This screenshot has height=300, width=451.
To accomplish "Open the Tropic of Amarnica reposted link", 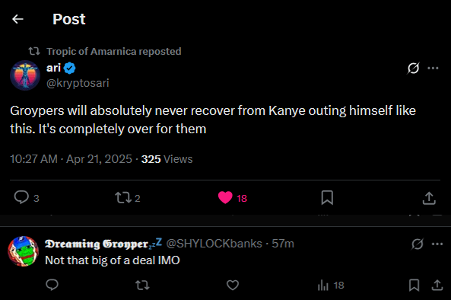I will tap(114, 51).
